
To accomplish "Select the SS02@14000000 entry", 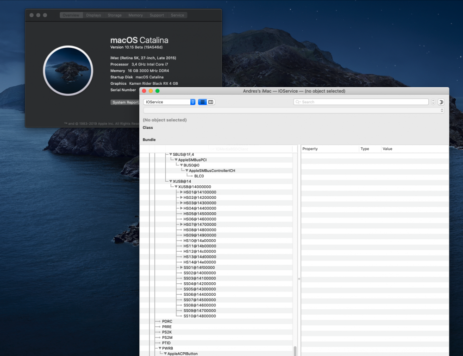I will 200,273.
